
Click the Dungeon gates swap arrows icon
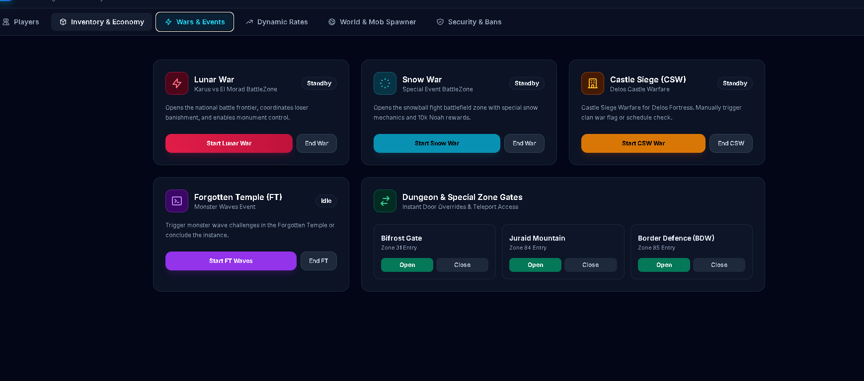(385, 201)
